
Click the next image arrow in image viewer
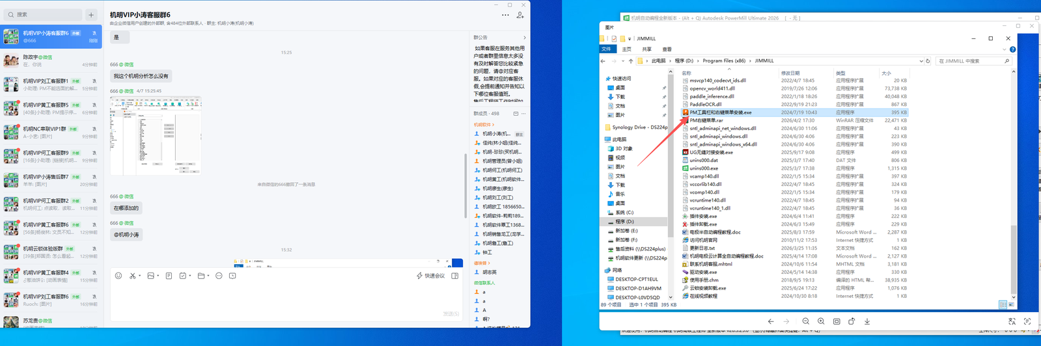click(786, 321)
